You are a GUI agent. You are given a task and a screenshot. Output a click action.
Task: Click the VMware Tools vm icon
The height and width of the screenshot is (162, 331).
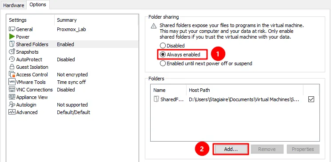coord(12,82)
